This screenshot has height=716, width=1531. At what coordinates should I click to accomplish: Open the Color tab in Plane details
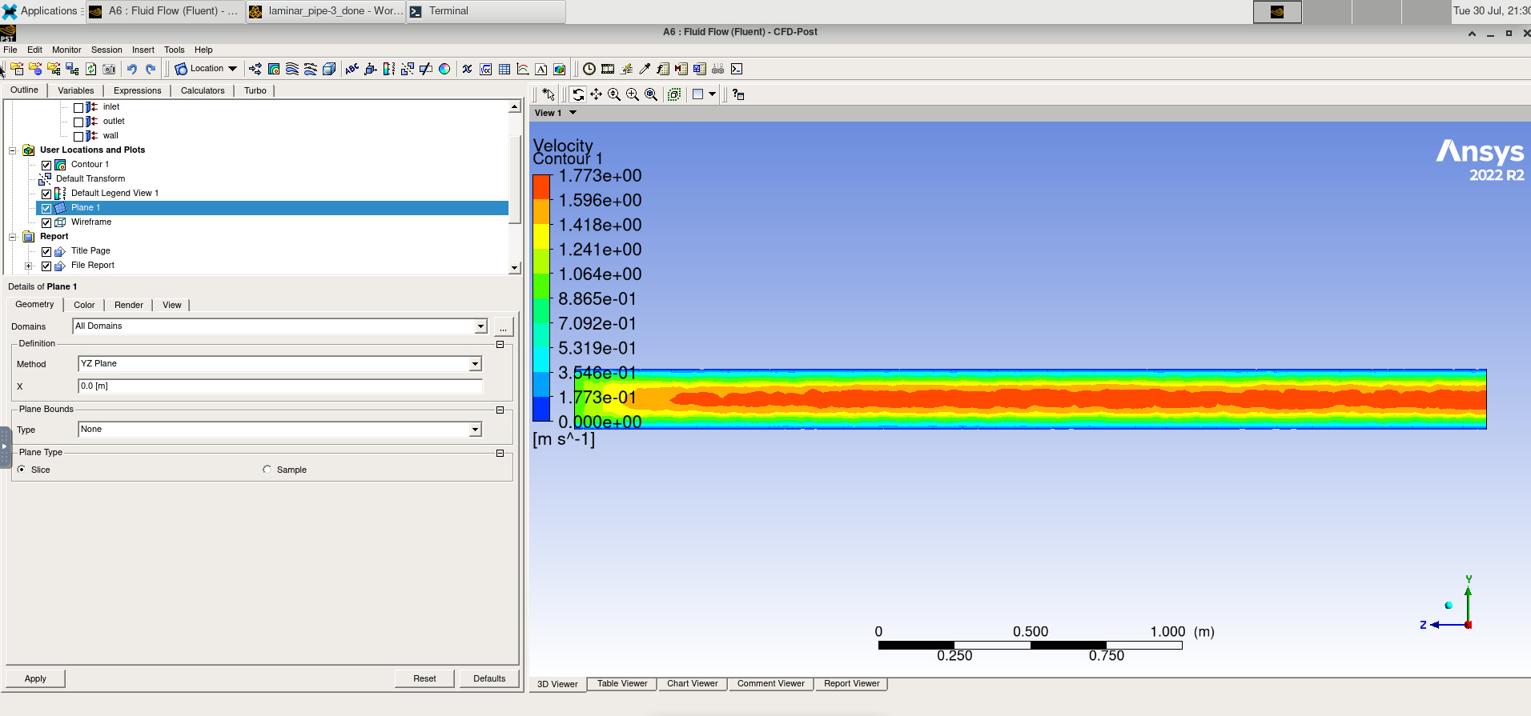[x=84, y=305]
